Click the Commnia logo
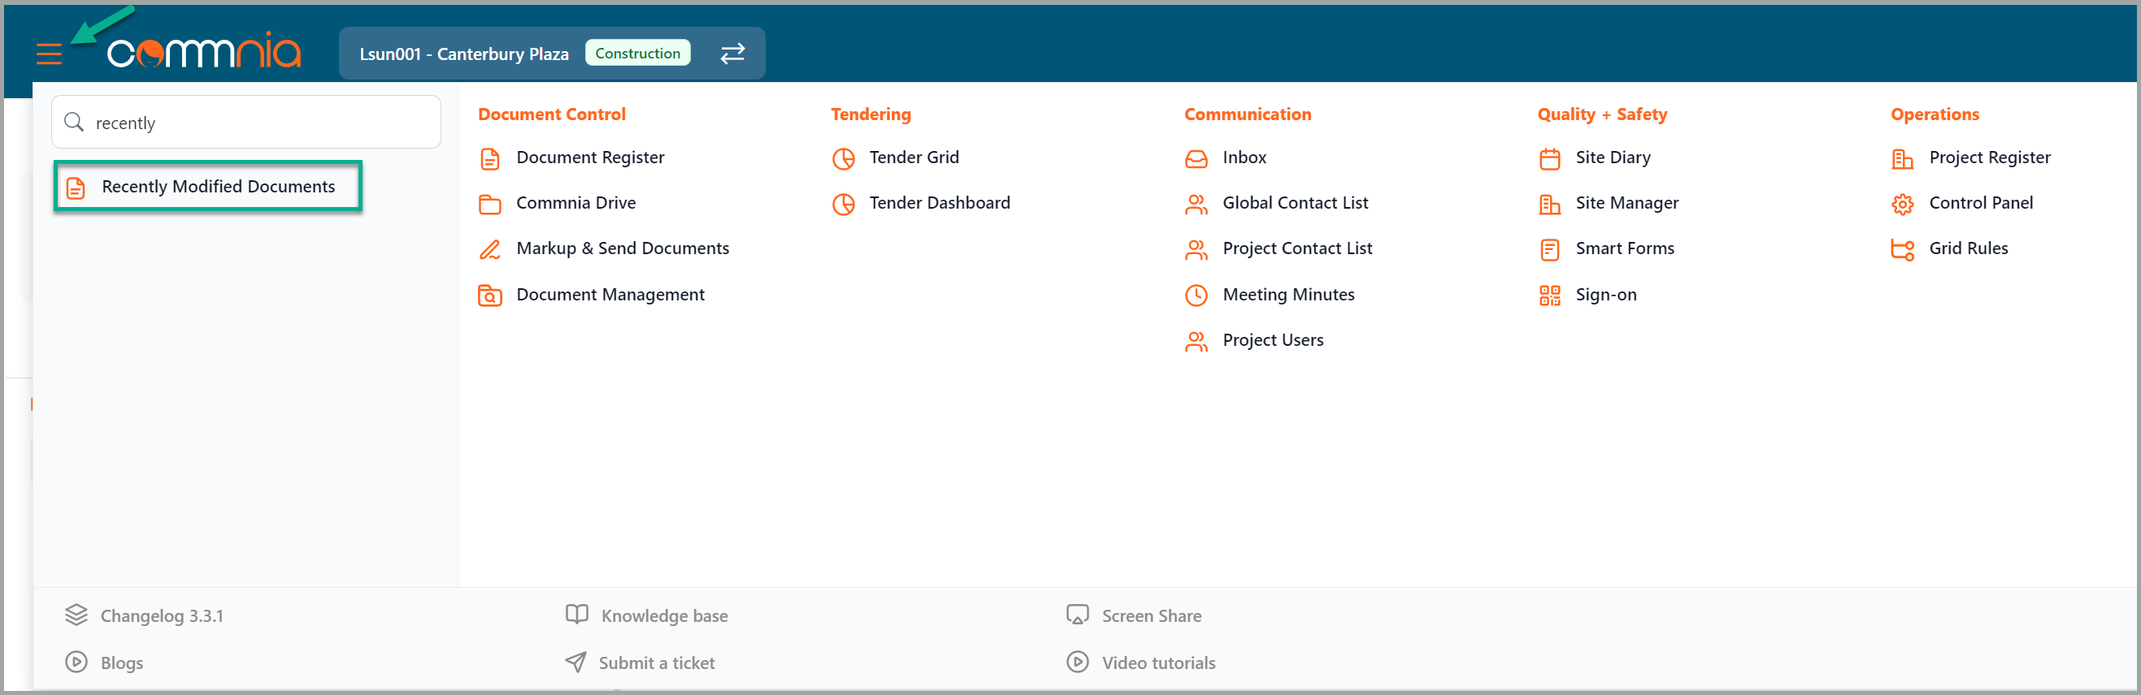 [204, 52]
